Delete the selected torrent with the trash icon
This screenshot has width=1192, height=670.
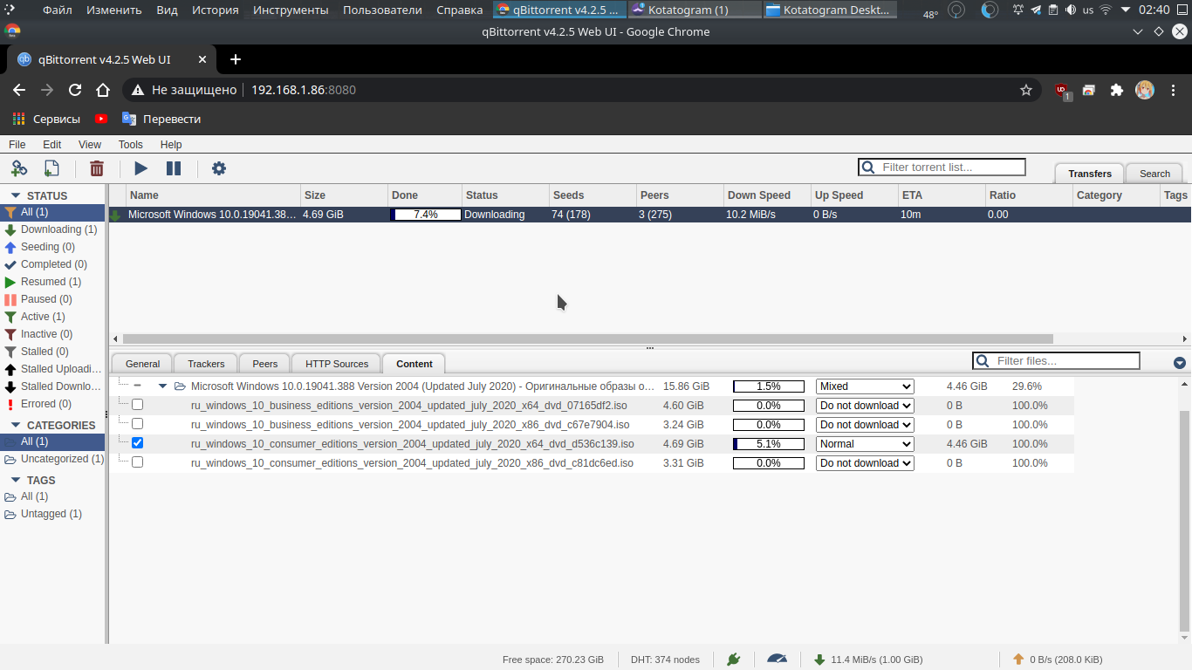tap(97, 168)
